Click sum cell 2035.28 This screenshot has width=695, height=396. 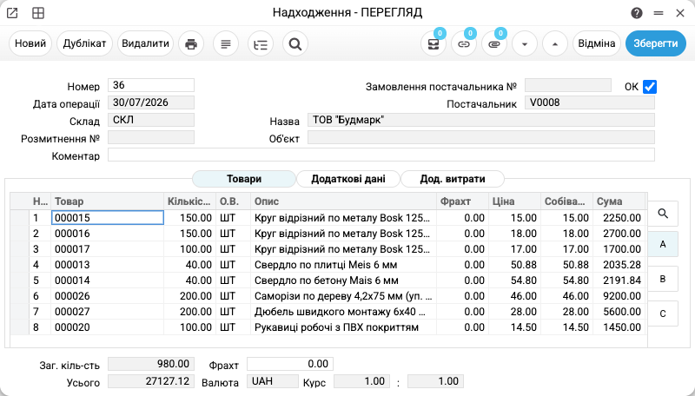point(619,265)
